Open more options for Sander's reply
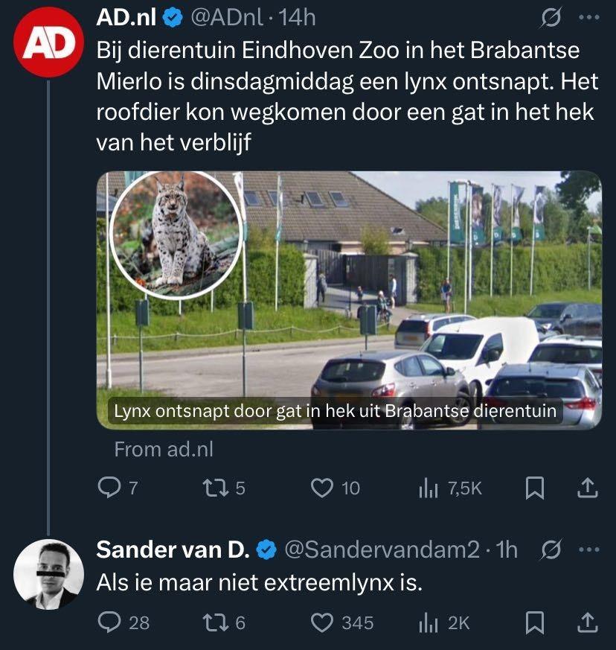Image resolution: width=616 pixels, height=650 pixels. pos(589,549)
